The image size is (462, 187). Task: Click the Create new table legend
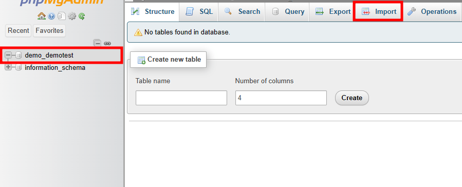click(168, 60)
